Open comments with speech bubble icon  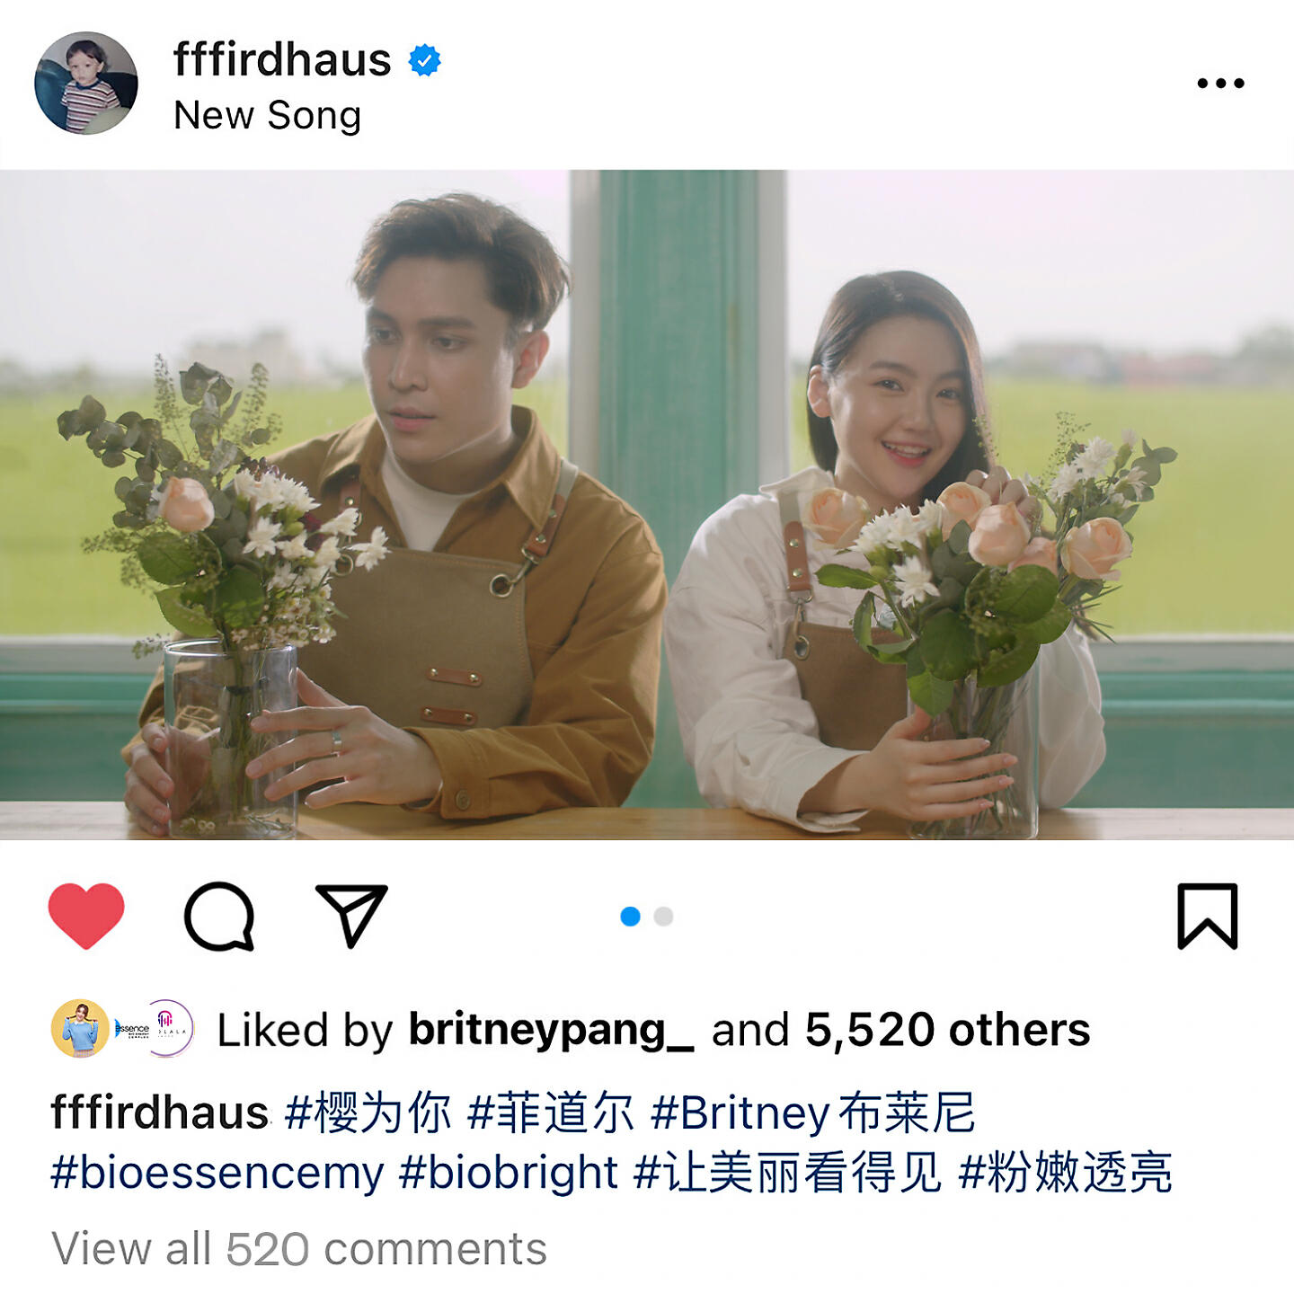pos(219,916)
